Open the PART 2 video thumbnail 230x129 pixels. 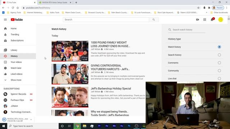[70, 51]
